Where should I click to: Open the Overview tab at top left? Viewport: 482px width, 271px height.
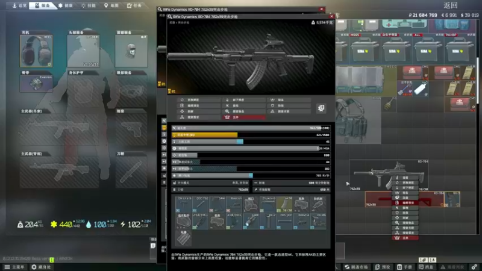click(x=19, y=5)
